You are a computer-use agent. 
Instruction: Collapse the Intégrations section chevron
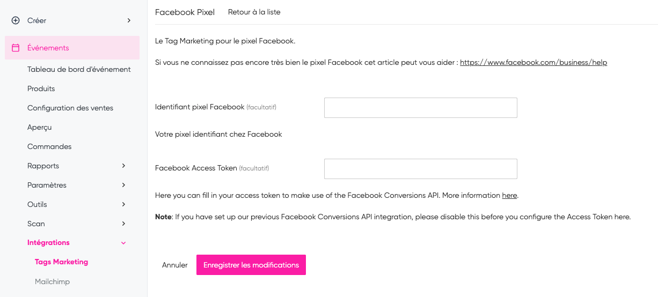pos(123,243)
